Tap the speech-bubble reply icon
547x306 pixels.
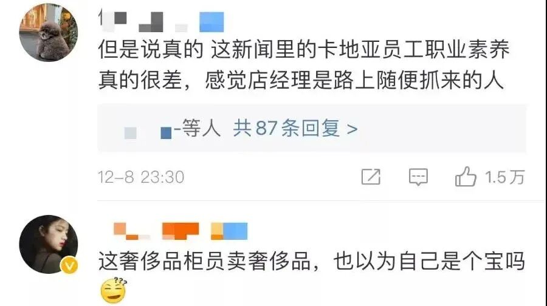click(x=418, y=177)
